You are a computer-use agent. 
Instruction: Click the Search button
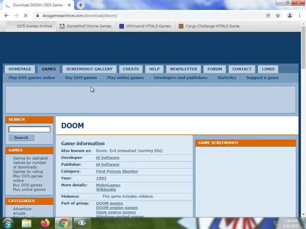click(x=21, y=138)
